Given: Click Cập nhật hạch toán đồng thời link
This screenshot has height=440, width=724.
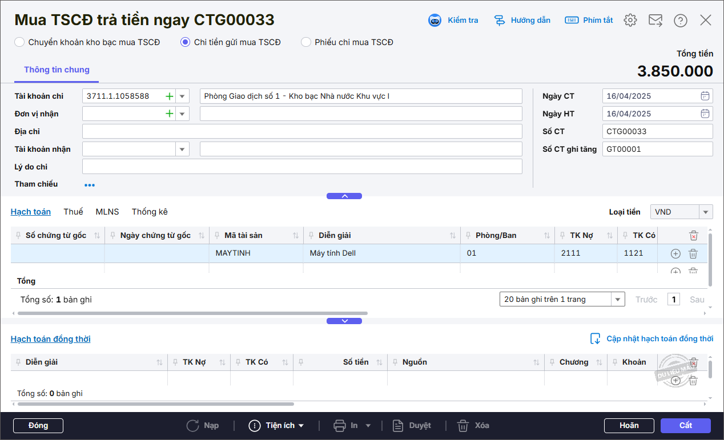Looking at the screenshot, I should tap(659, 339).
